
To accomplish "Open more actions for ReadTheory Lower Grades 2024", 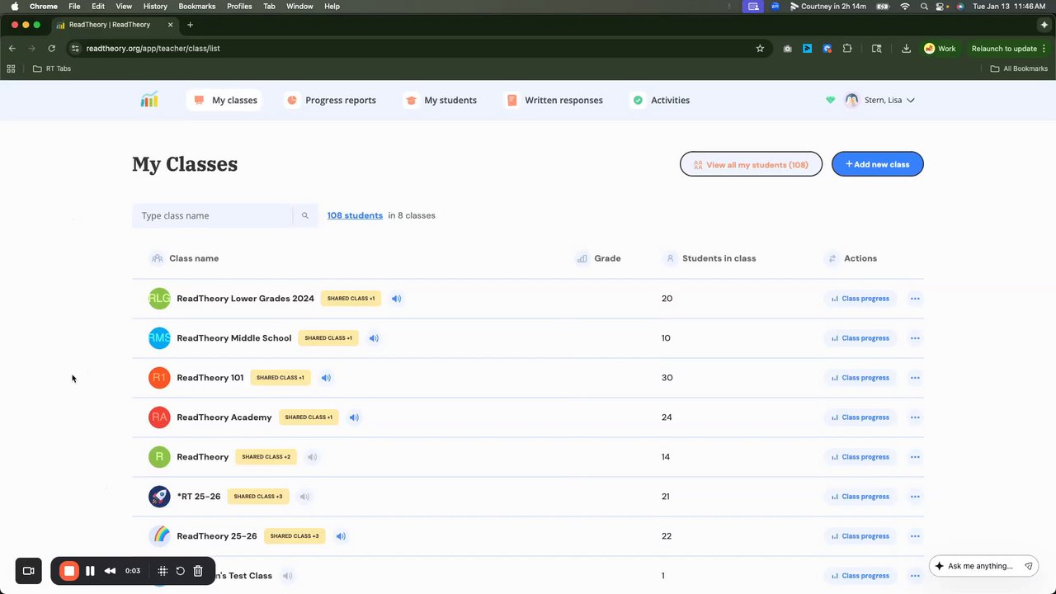I will [915, 299].
